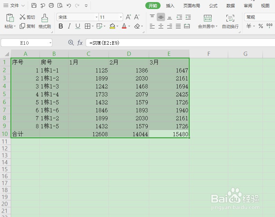Switch to the 审阅 tab
This screenshot has width=275, height=217.
point(248,6)
